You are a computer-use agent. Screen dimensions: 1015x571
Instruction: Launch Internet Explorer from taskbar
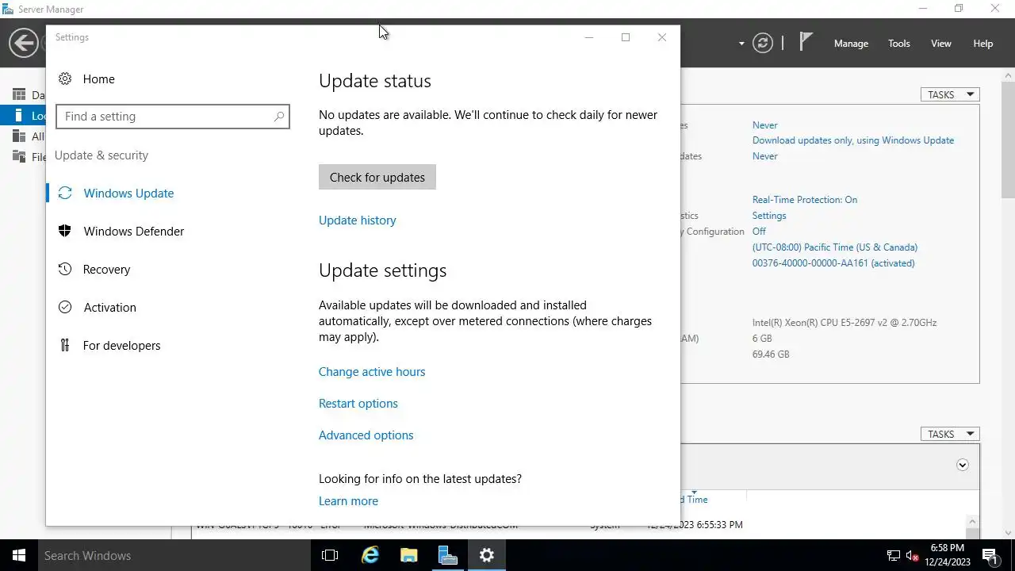pyautogui.click(x=370, y=555)
